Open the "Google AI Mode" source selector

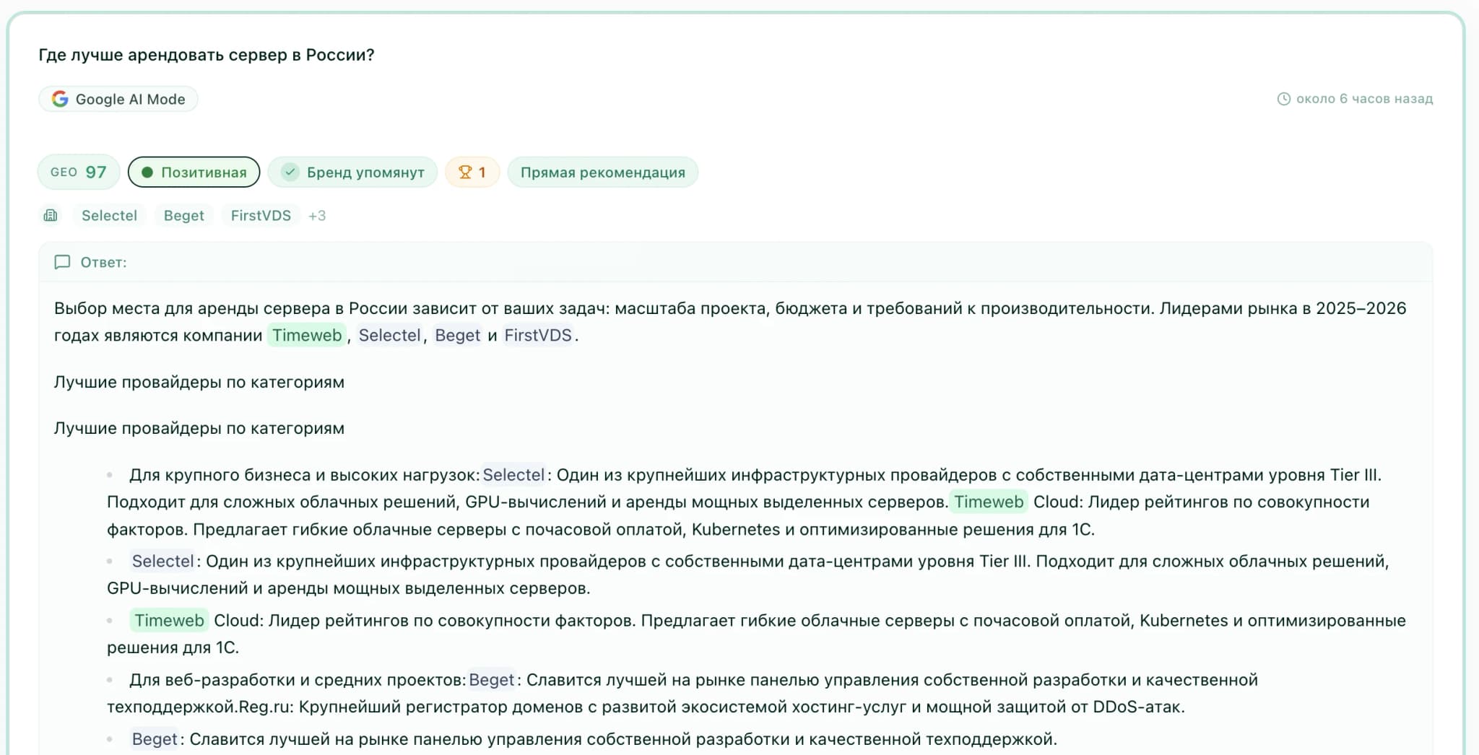coord(118,99)
